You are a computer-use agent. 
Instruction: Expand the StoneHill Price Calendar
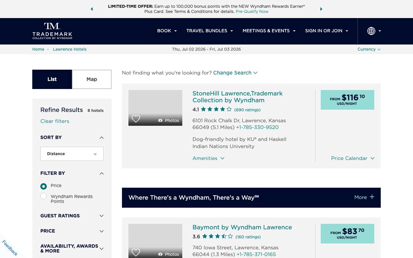[353, 158]
